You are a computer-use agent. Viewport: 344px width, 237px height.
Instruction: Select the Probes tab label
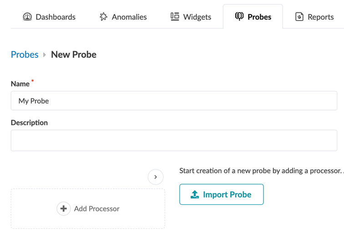click(259, 17)
